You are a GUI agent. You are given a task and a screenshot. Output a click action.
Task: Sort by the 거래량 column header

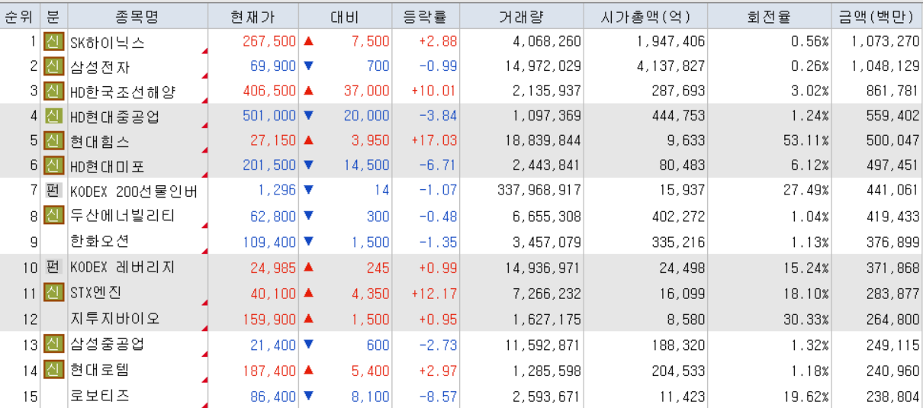(x=522, y=16)
